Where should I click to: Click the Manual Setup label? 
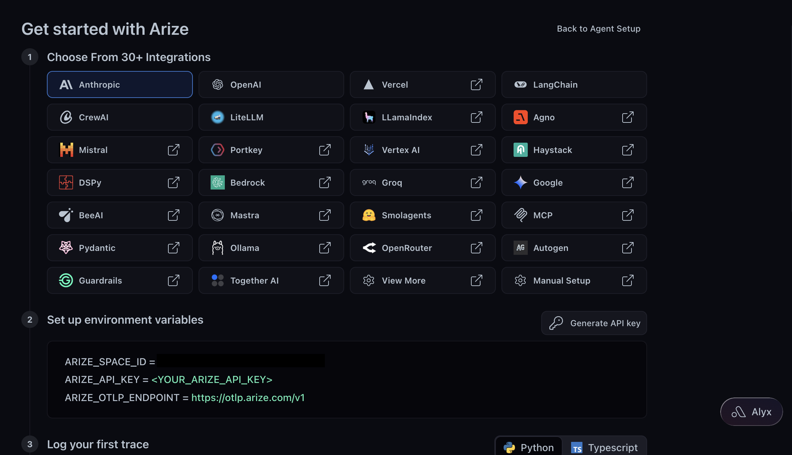(562, 281)
